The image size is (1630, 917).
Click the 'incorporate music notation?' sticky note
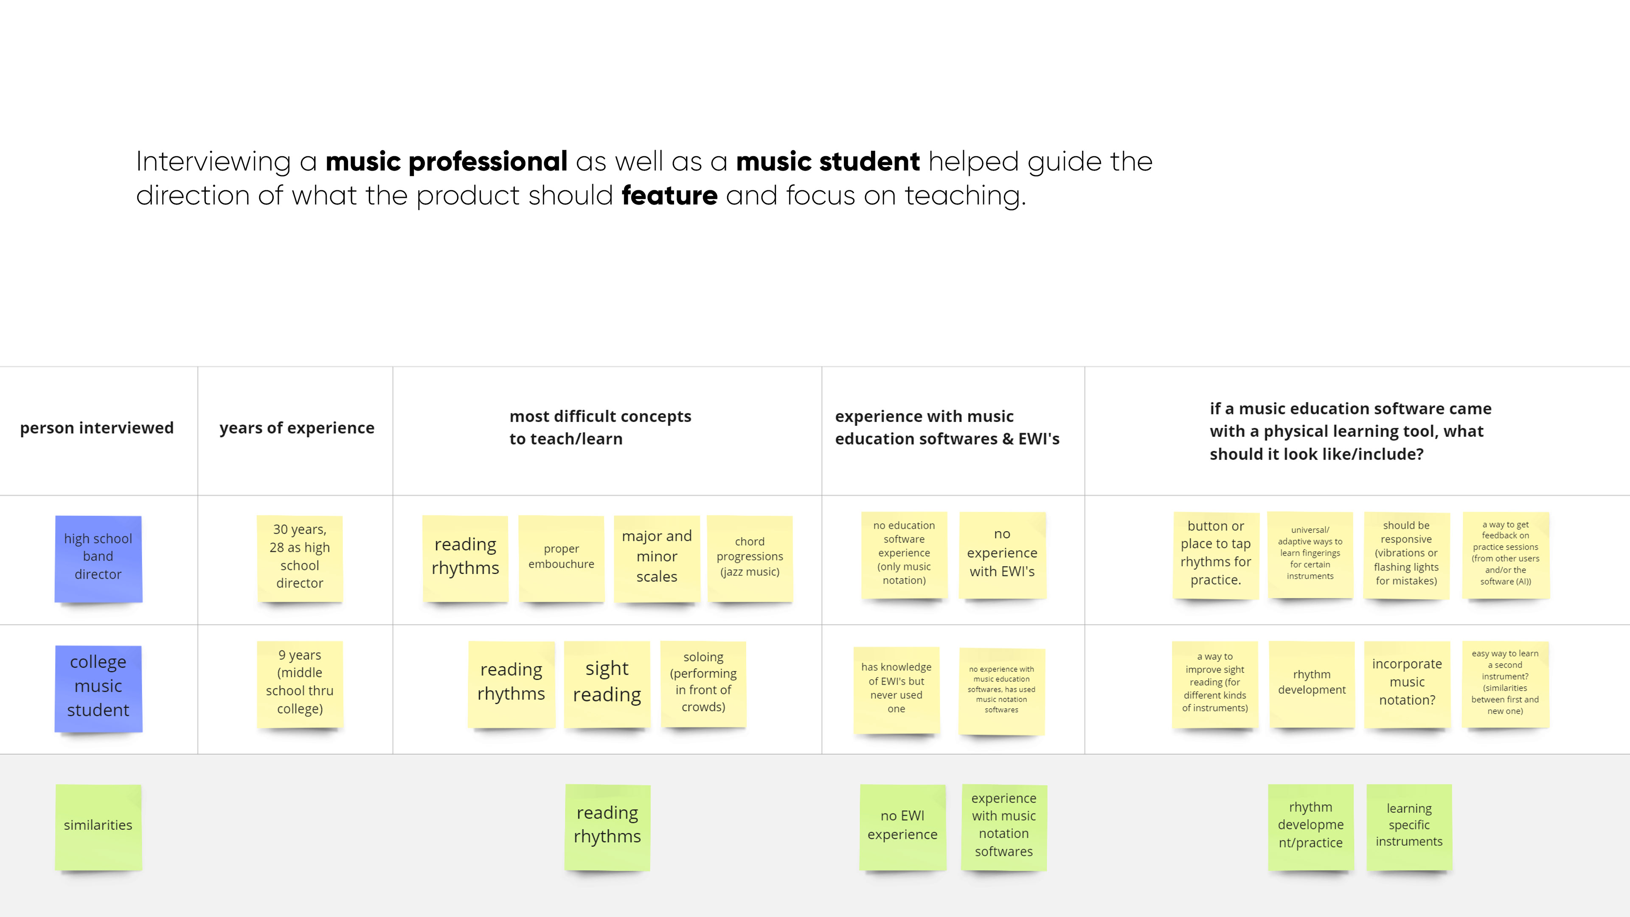[1407, 683]
